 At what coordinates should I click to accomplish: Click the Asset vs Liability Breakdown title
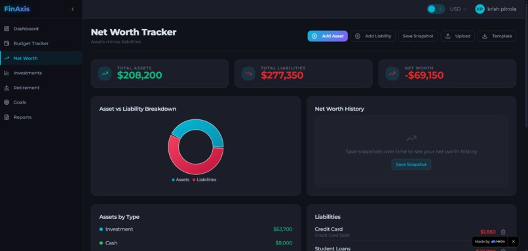pyautogui.click(x=138, y=109)
